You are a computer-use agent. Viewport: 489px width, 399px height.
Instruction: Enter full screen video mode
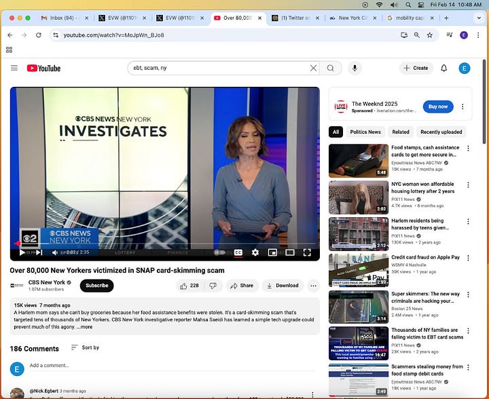(x=307, y=252)
